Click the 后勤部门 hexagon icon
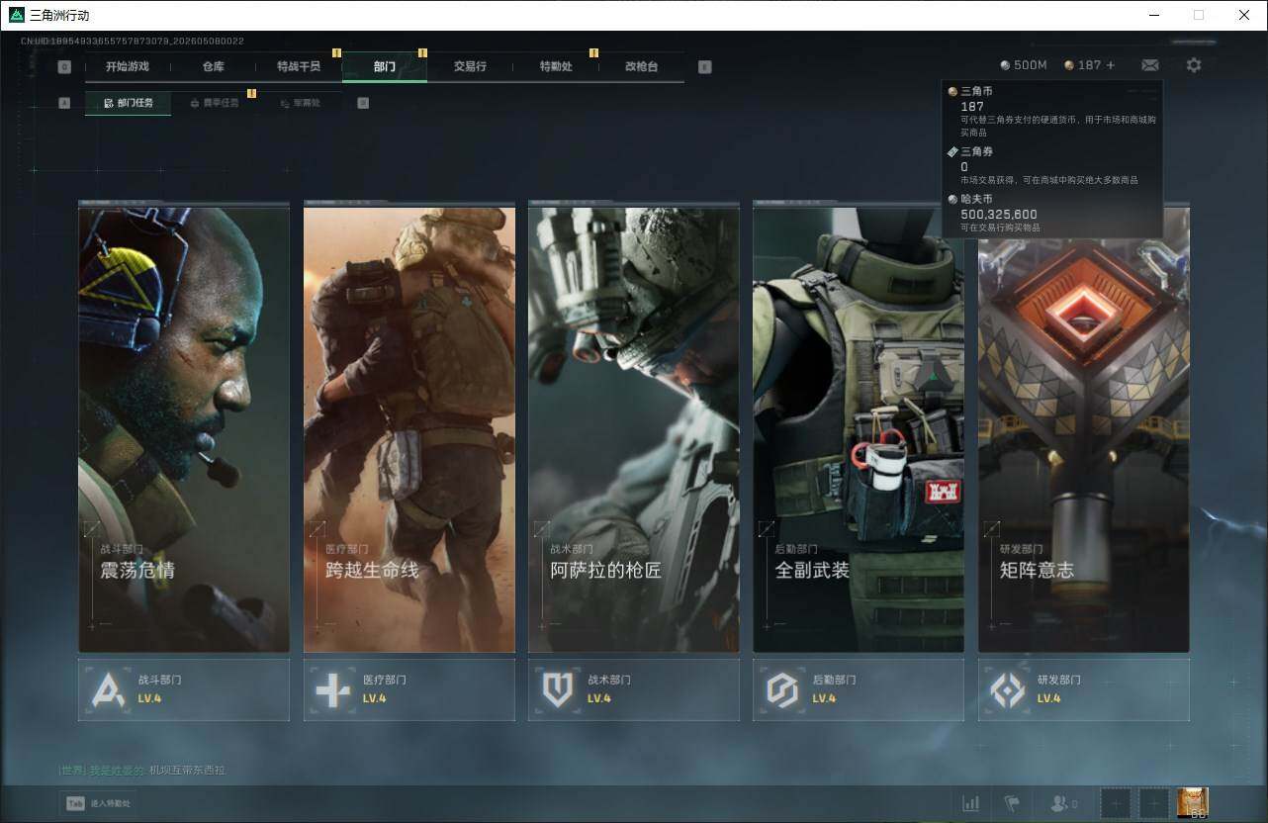 click(782, 689)
